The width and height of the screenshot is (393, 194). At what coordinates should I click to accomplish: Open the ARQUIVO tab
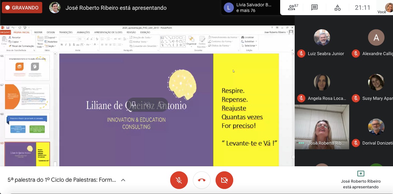click(5, 32)
